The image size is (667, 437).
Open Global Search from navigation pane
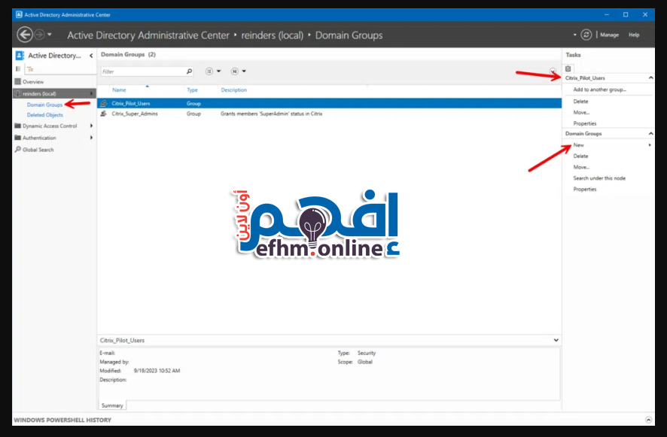tap(38, 150)
